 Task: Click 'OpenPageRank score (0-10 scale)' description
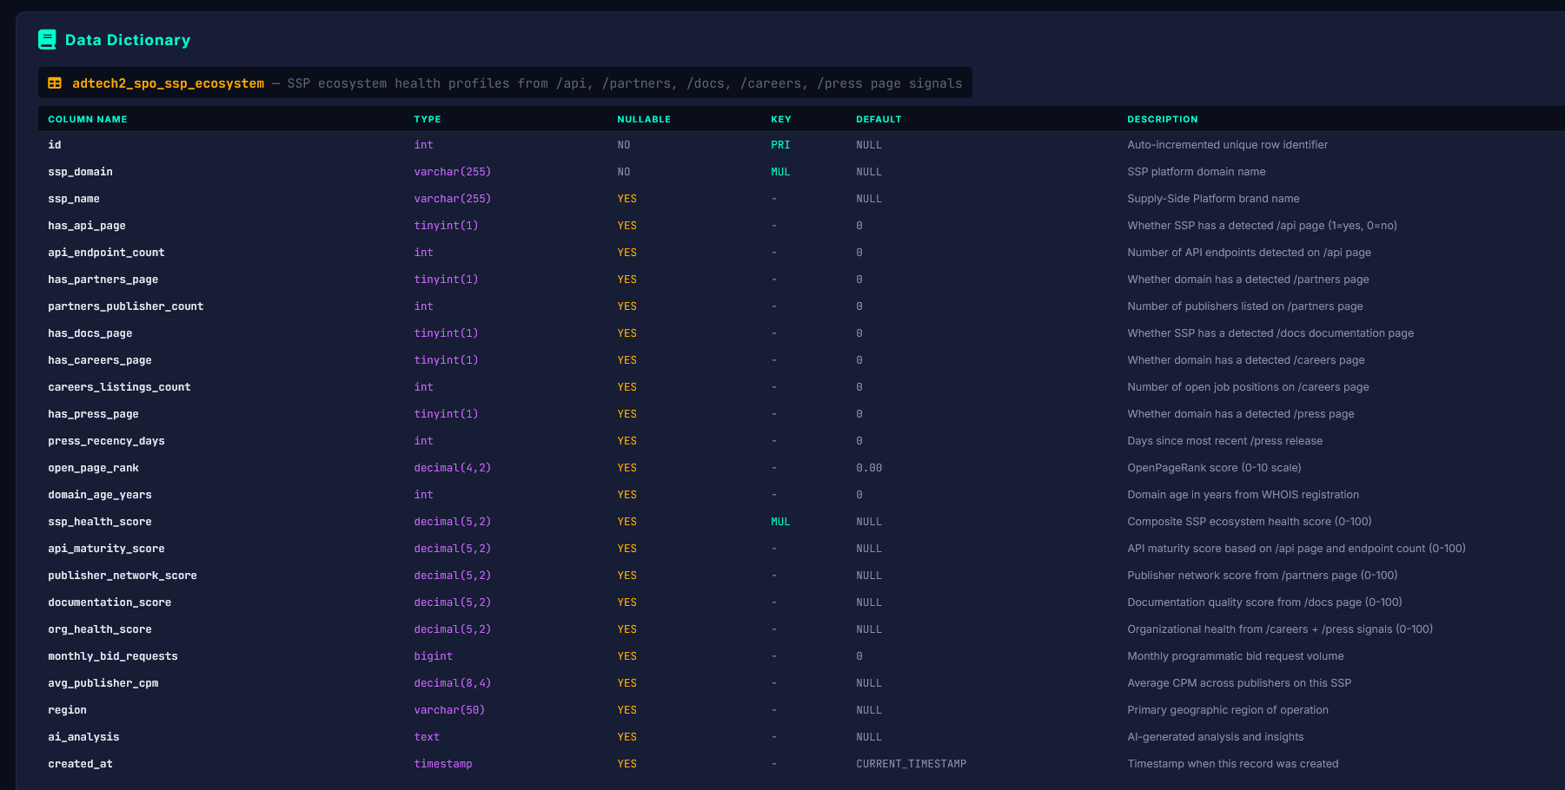[1214, 468]
